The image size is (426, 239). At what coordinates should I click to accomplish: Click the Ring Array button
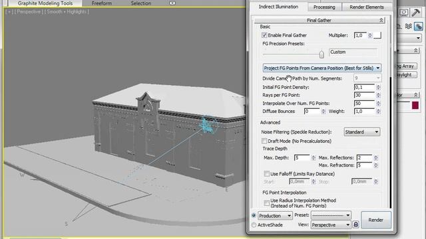pyautogui.click(x=407, y=66)
